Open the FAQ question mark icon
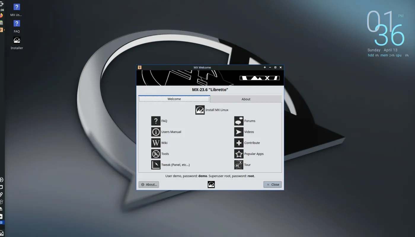 (x=156, y=121)
